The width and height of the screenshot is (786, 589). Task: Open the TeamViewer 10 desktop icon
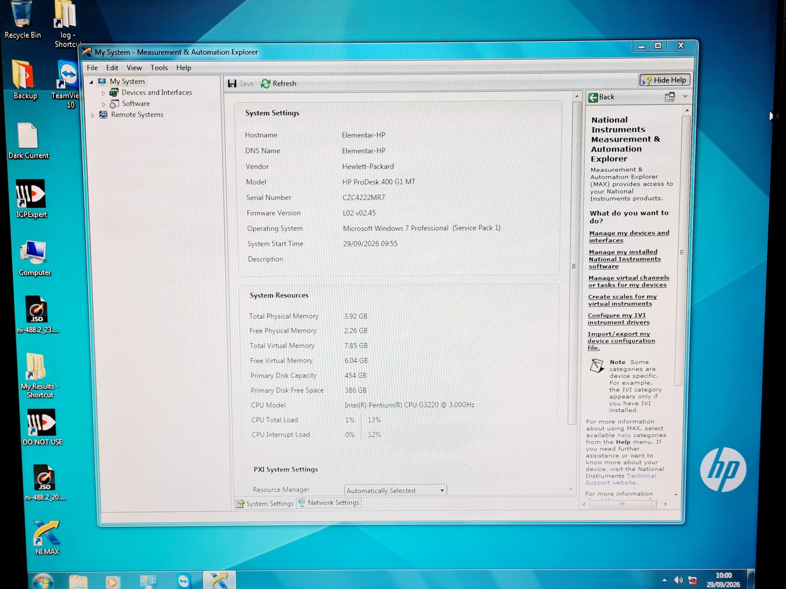coord(67,84)
